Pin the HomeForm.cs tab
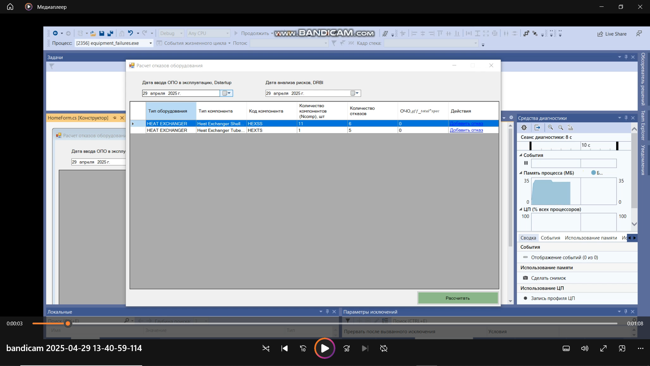 [x=115, y=118]
